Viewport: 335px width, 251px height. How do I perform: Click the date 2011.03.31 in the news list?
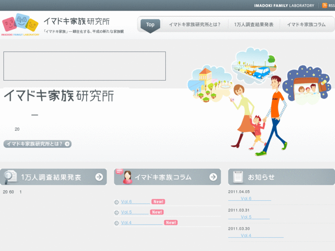tap(239, 210)
